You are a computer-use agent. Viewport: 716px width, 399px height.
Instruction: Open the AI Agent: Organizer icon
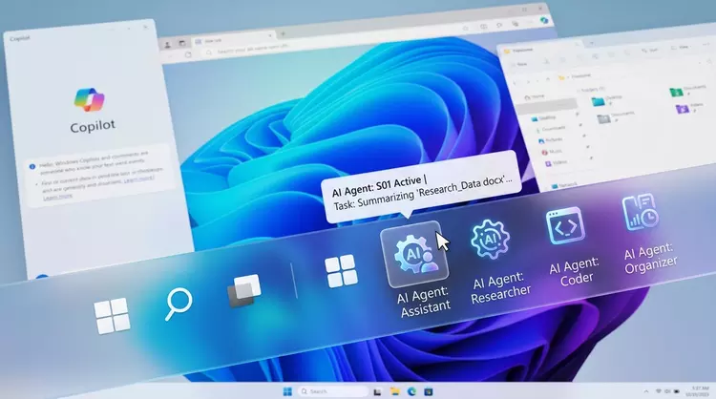[x=640, y=212]
